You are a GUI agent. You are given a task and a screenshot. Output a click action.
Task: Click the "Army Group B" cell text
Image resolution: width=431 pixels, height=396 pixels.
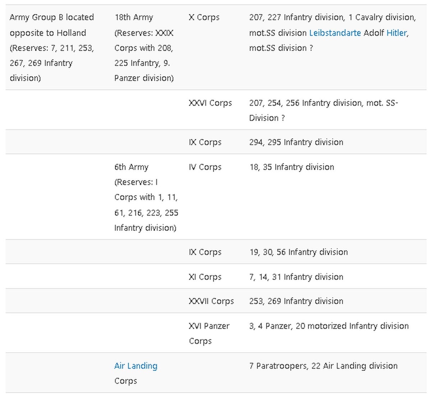point(52,17)
